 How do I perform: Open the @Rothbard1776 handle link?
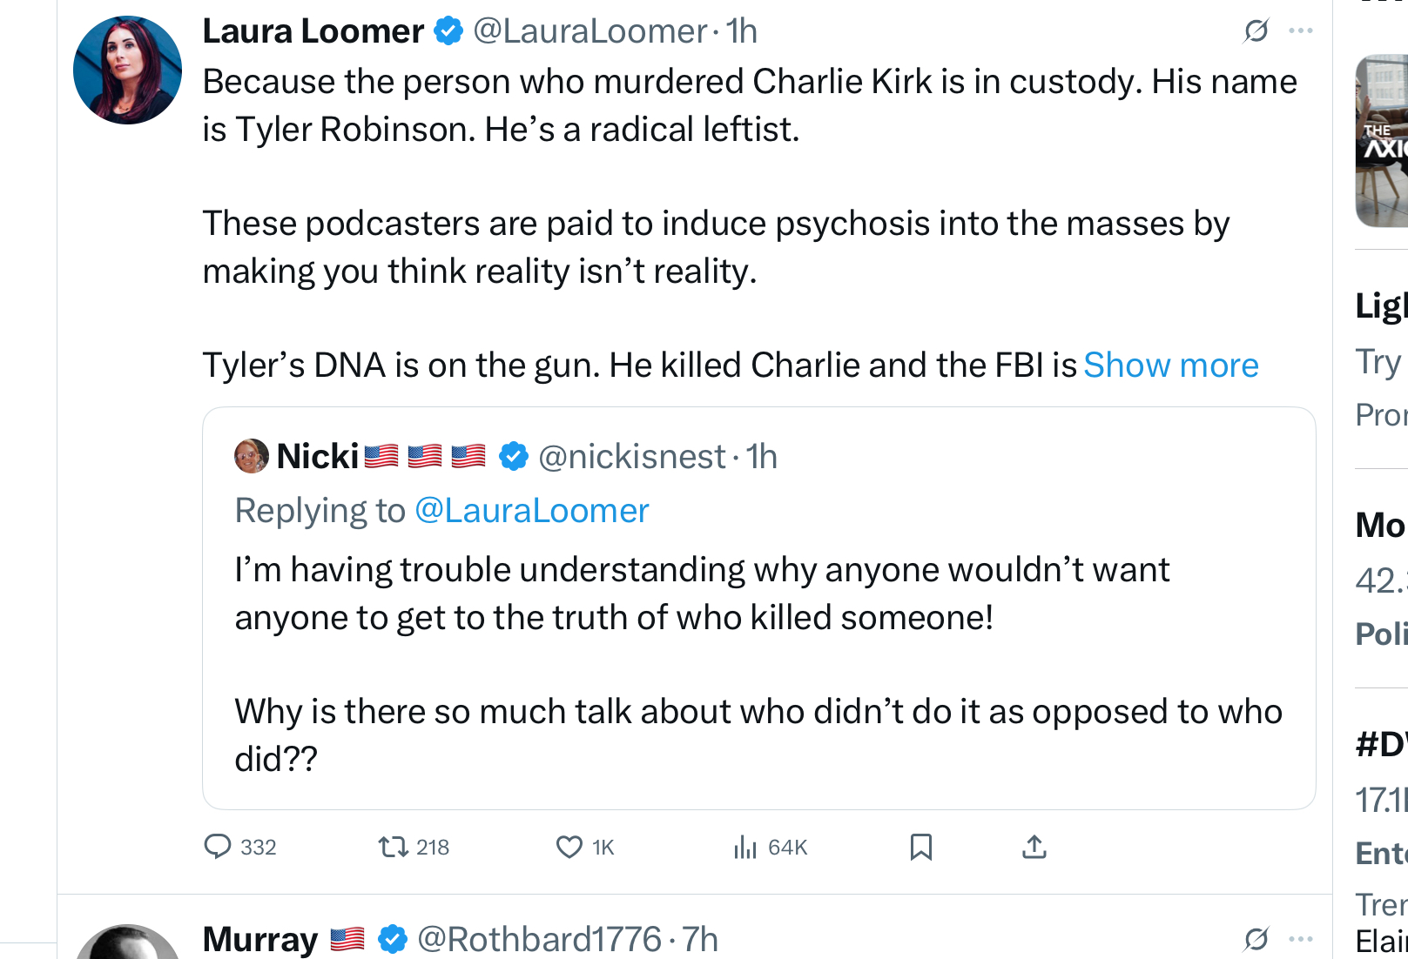(x=540, y=940)
